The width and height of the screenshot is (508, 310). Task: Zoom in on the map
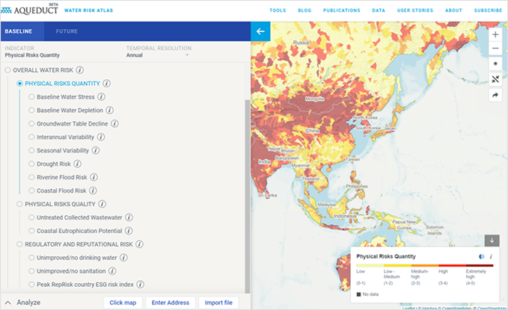tap(495, 34)
